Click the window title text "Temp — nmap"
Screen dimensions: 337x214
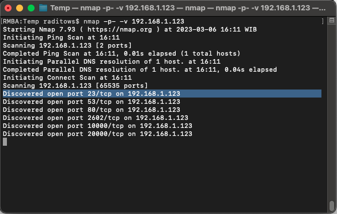(x=75, y=8)
